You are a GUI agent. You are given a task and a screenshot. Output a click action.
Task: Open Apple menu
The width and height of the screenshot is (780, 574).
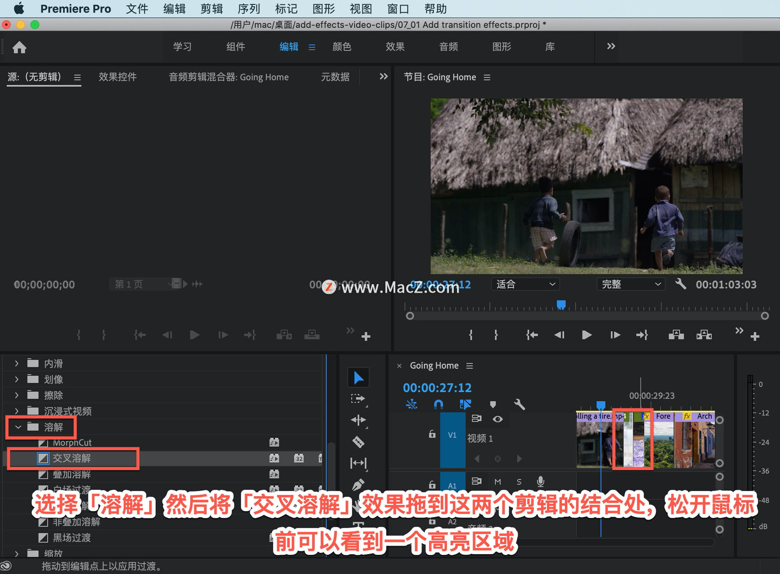coord(19,9)
